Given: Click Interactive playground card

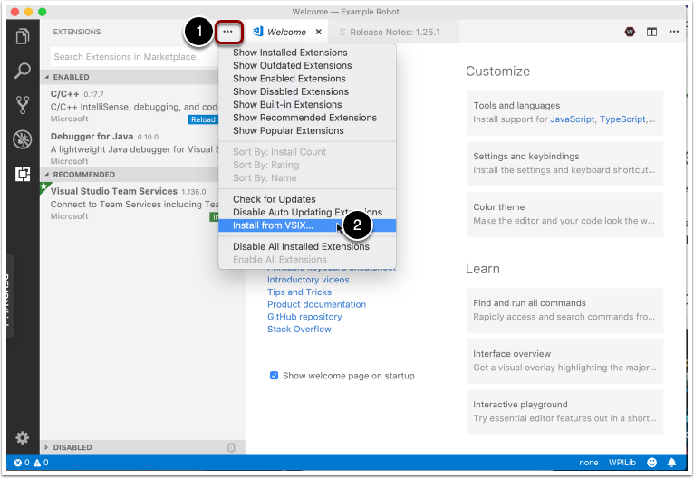Looking at the screenshot, I should (x=564, y=412).
